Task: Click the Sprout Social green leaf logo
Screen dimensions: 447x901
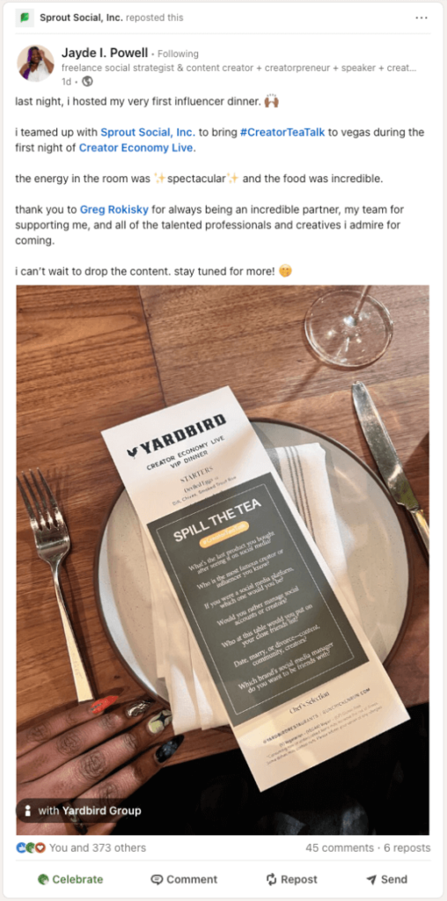Action: 26,18
